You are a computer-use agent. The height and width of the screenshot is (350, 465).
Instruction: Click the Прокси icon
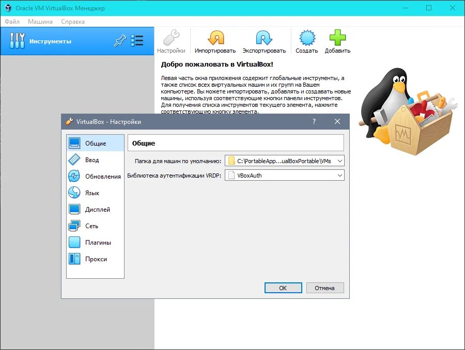click(x=74, y=259)
